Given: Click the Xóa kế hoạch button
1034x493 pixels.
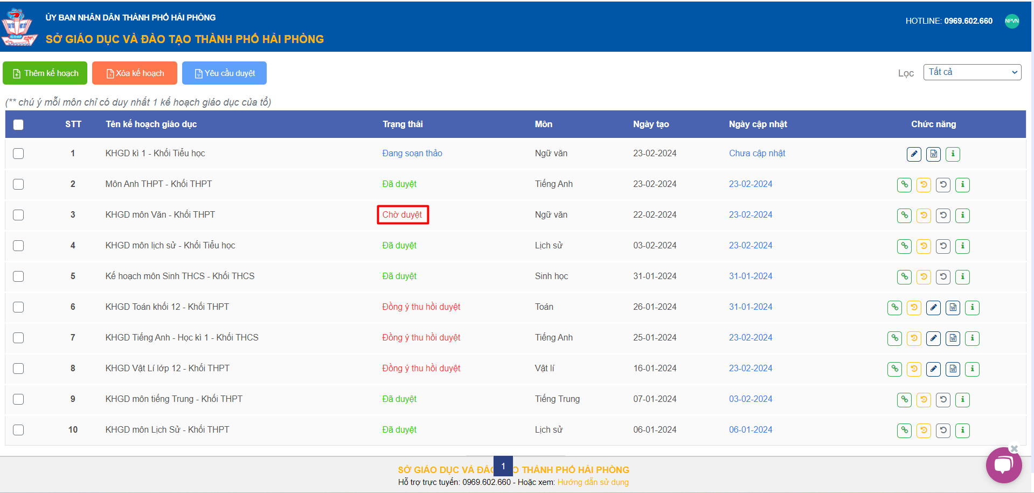Looking at the screenshot, I should 135,73.
